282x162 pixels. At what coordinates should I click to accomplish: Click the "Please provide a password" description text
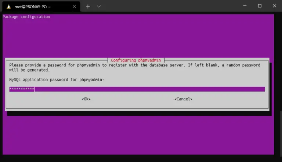[x=135, y=67]
